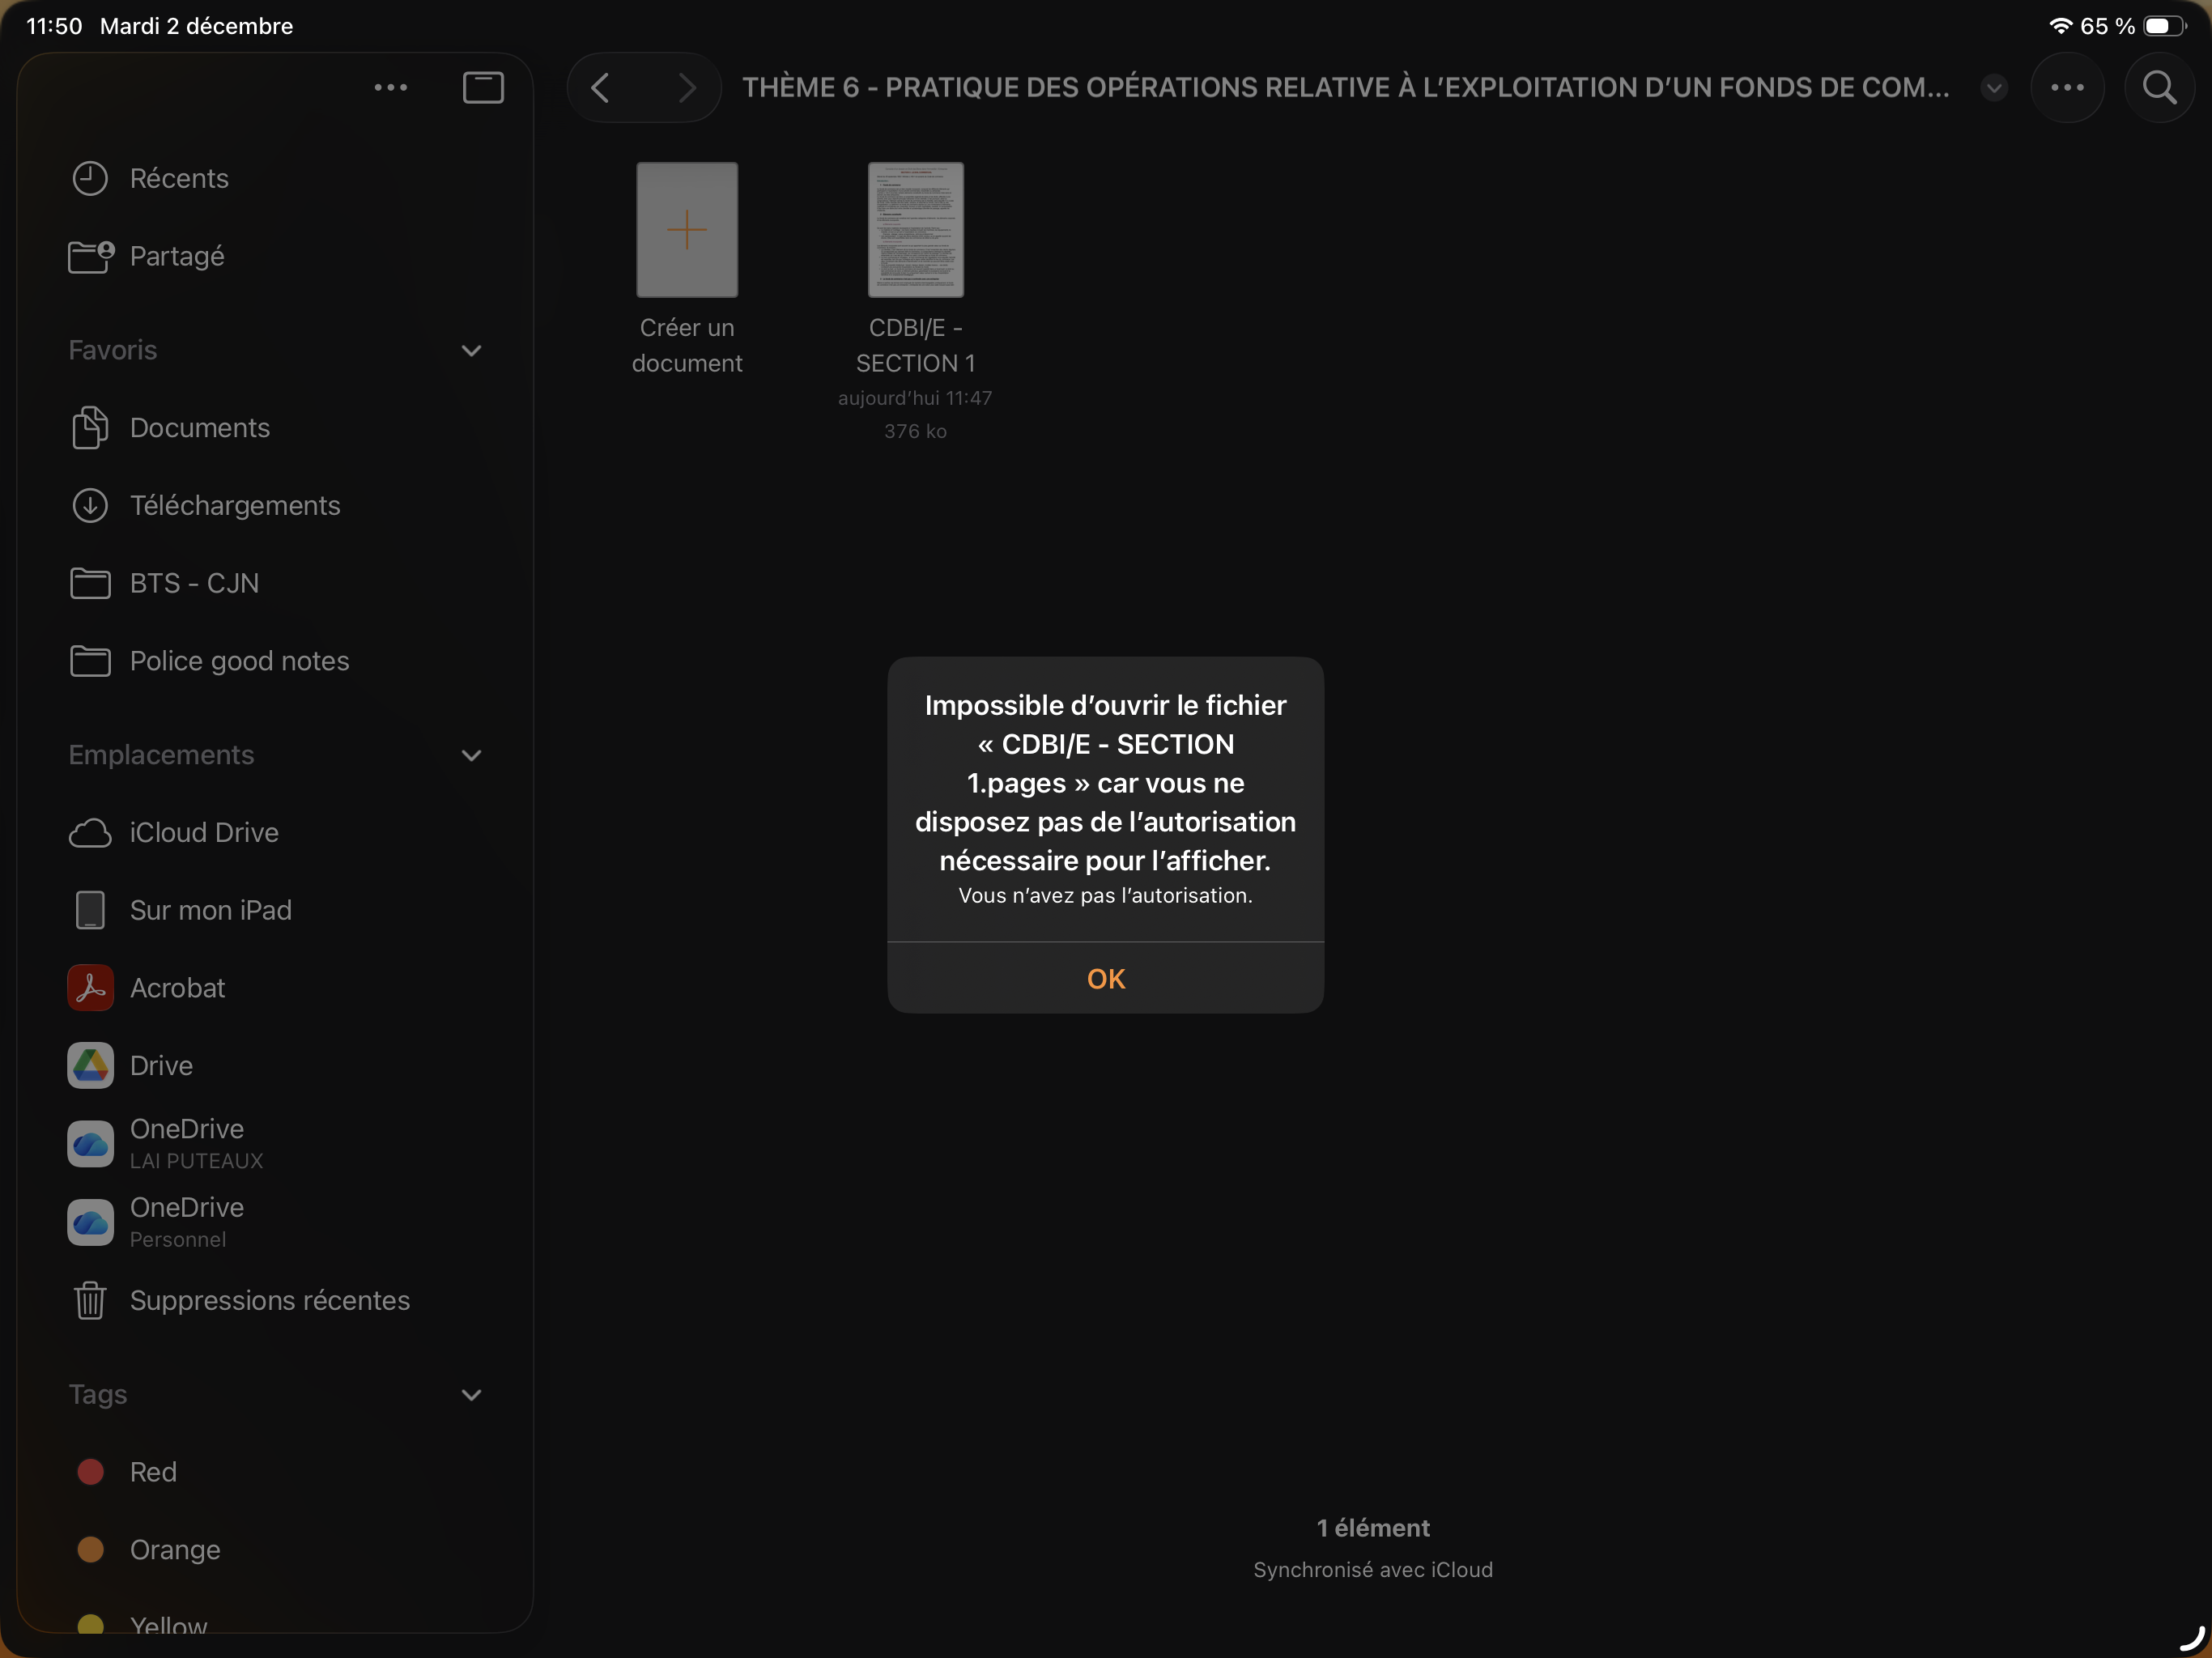Open the search magnifier icon
The width and height of the screenshot is (2212, 1658).
2159,88
